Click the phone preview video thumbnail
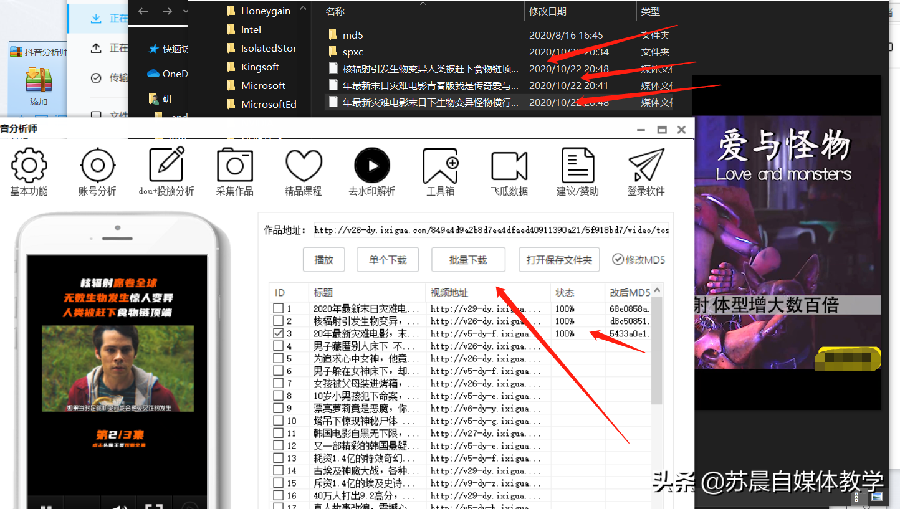This screenshot has height=509, width=900. 117,369
